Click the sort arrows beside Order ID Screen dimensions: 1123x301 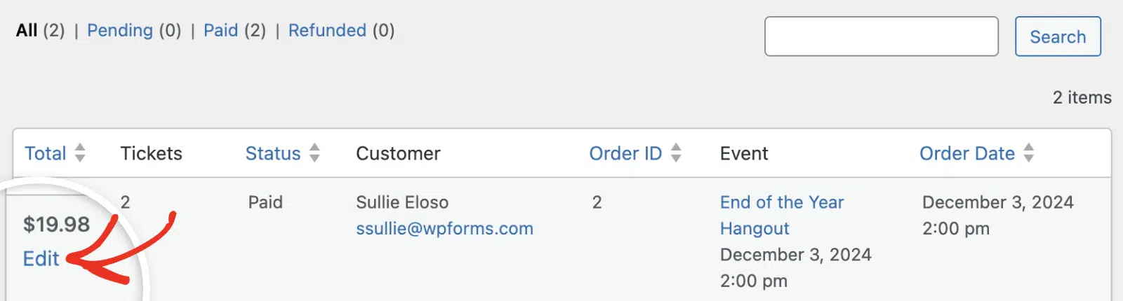[676, 153]
